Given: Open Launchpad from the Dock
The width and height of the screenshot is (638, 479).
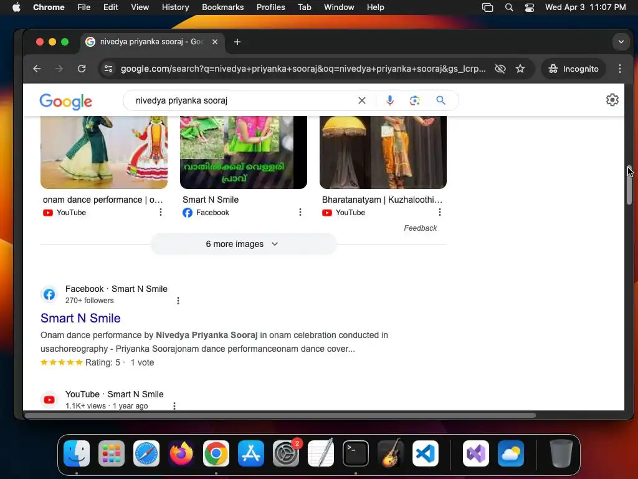Looking at the screenshot, I should 112,453.
